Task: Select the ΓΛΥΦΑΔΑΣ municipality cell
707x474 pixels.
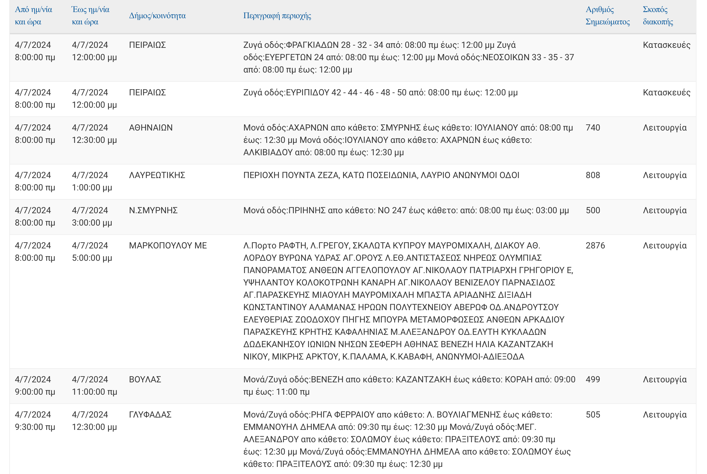Action: [x=150, y=414]
